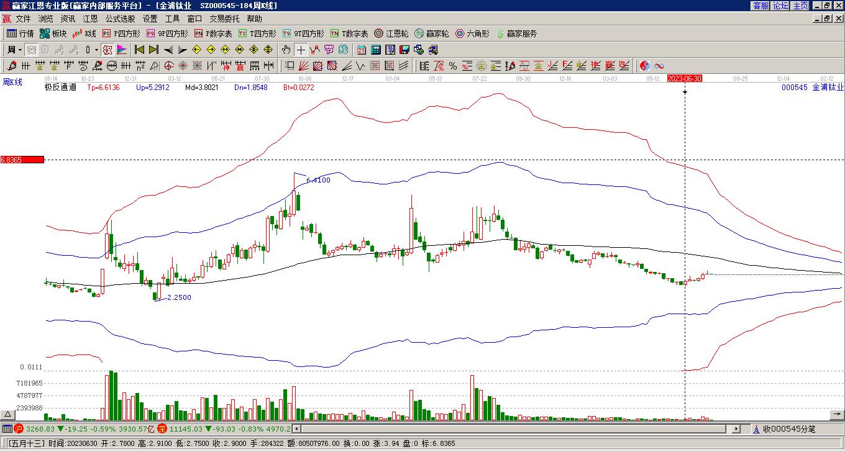Click the red floppy save icon

click(404, 50)
